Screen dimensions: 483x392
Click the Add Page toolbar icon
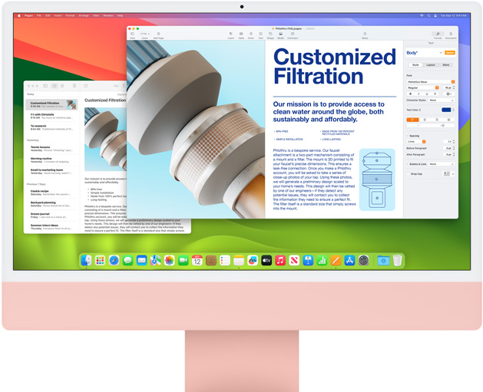[x=158, y=35]
